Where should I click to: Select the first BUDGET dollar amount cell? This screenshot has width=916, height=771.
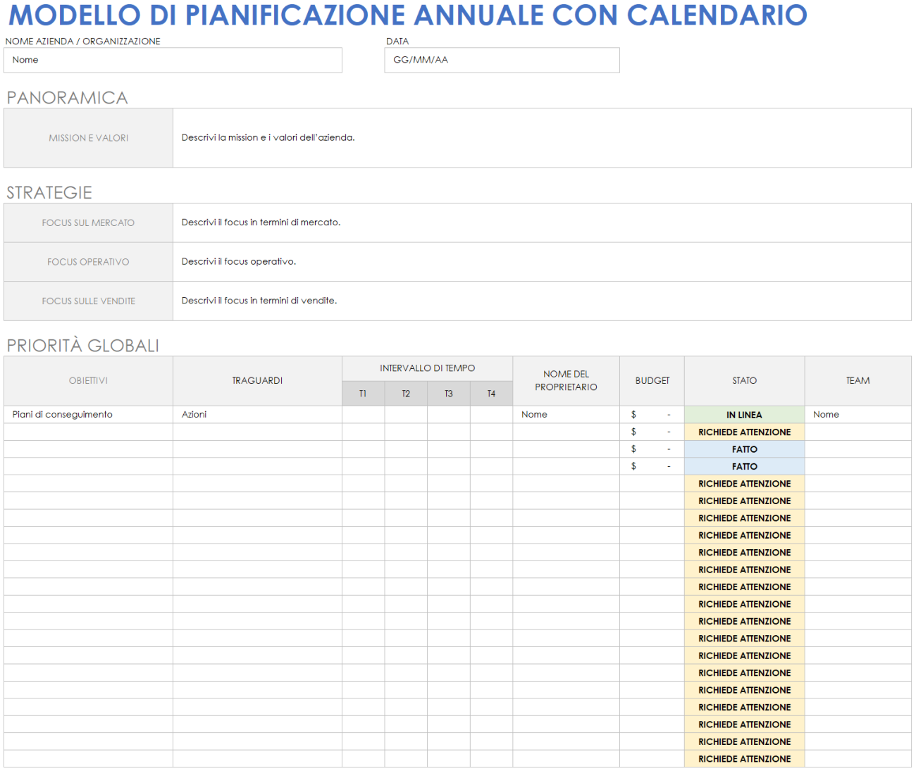[x=651, y=415]
